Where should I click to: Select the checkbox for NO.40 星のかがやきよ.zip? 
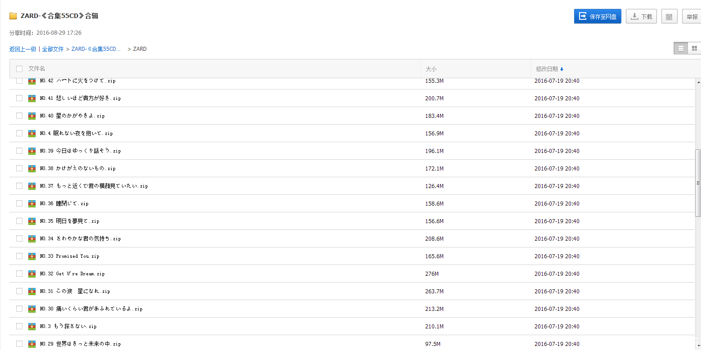(19, 116)
